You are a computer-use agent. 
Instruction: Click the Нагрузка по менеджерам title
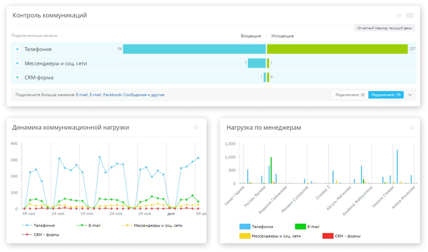point(264,127)
